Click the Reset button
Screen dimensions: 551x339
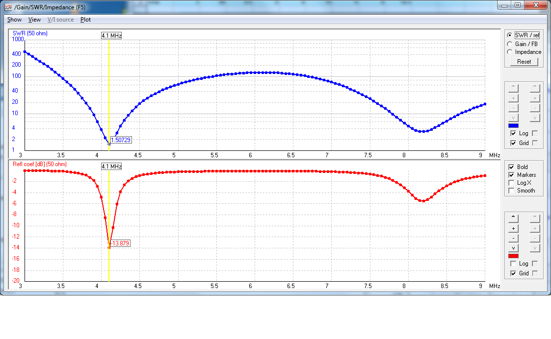pyautogui.click(x=524, y=62)
